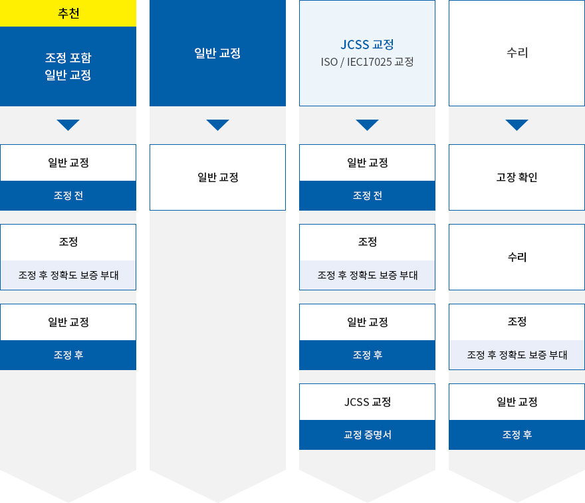Click 조정 후 bar in the 수리 column

coord(517,435)
